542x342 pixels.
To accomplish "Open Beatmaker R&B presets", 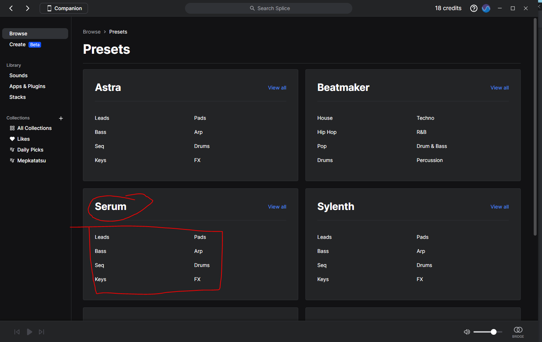I will coord(422,132).
